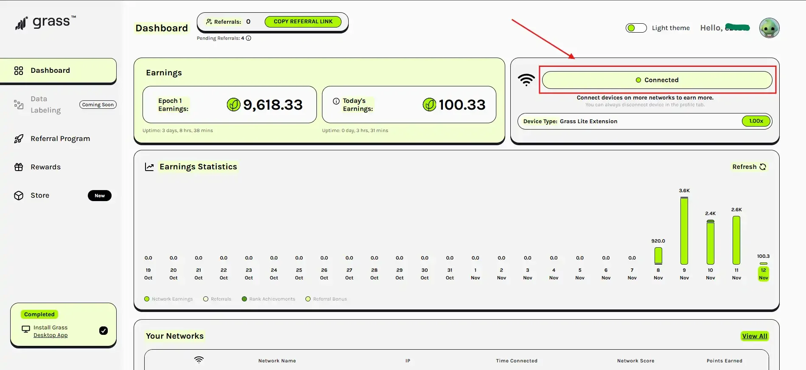
Task: Click the Wi-Fi connection status icon
Action: (x=526, y=80)
